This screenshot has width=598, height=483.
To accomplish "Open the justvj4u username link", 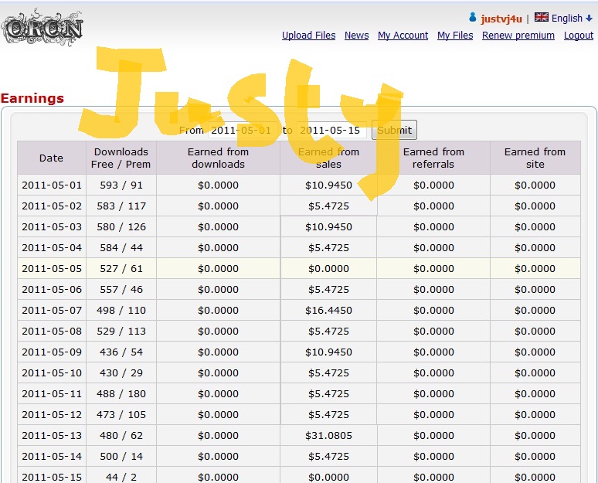I will tap(502, 19).
